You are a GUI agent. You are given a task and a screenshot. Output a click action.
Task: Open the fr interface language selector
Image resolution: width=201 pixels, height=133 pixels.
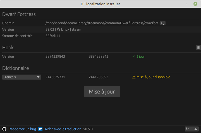click(192, 129)
